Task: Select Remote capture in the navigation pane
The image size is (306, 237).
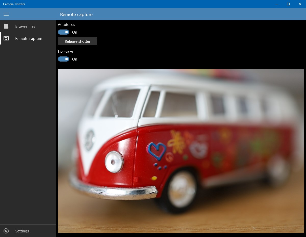Action: pyautogui.click(x=28, y=38)
